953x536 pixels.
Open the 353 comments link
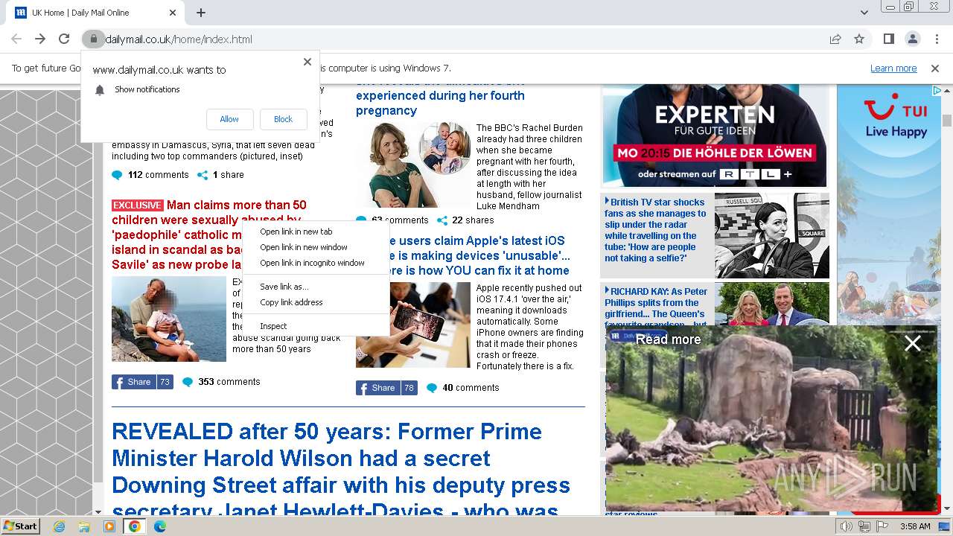click(229, 382)
